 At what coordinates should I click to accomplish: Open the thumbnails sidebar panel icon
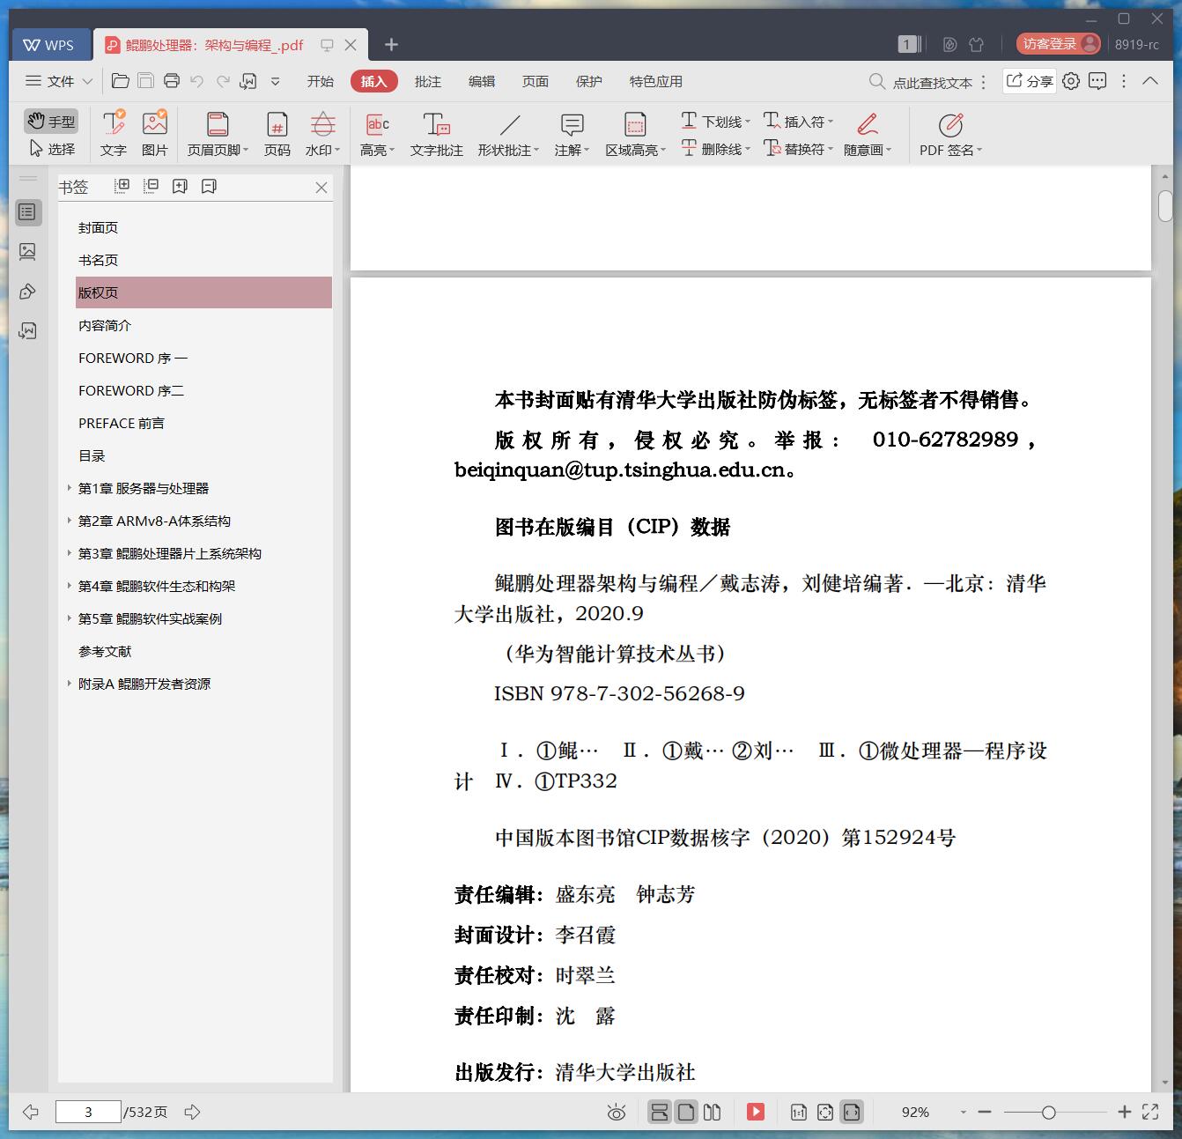pos(28,252)
